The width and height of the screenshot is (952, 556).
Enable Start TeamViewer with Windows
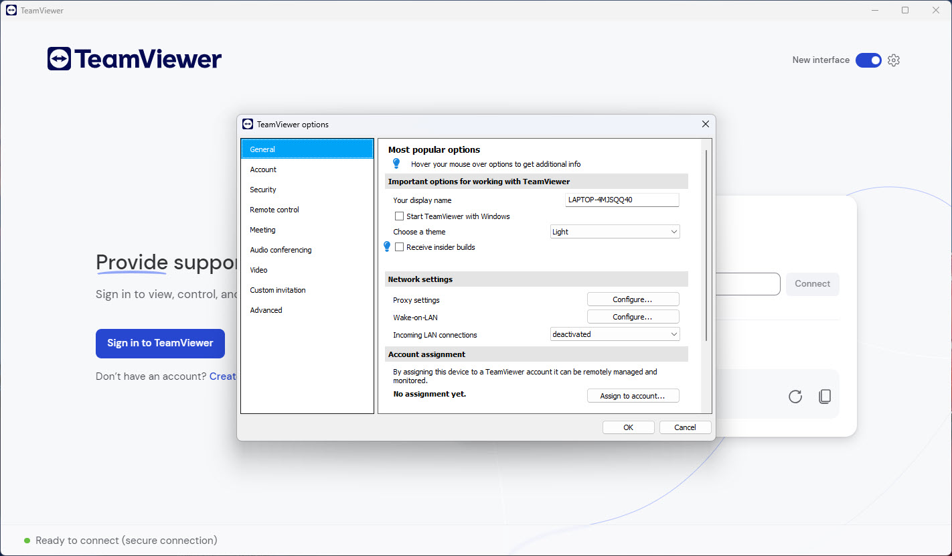(x=400, y=216)
